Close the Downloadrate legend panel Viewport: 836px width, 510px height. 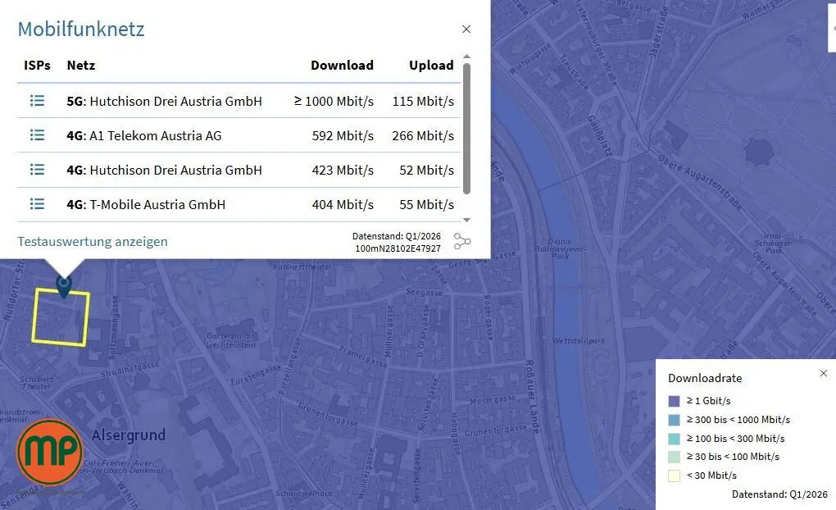click(x=824, y=373)
